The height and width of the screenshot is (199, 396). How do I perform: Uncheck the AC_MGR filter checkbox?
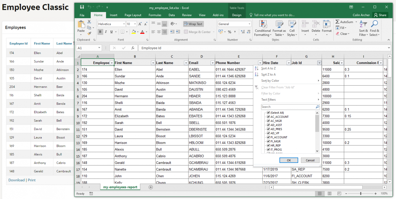(x=268, y=121)
